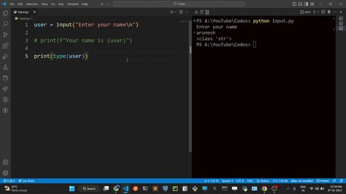The image size is (346, 194).
Task: Change indentation via Spaces: 4
Action: point(227,181)
